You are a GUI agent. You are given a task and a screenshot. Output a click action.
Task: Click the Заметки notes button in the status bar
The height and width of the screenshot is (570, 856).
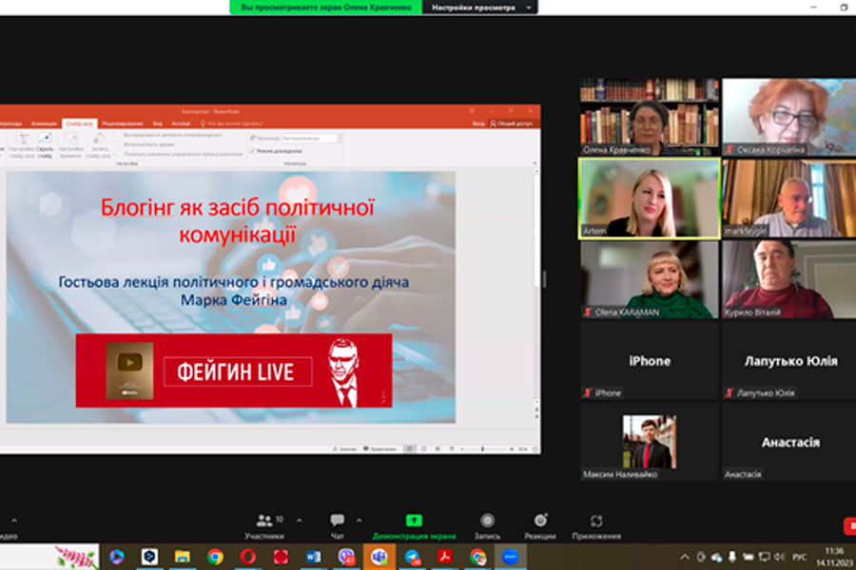coord(344,449)
